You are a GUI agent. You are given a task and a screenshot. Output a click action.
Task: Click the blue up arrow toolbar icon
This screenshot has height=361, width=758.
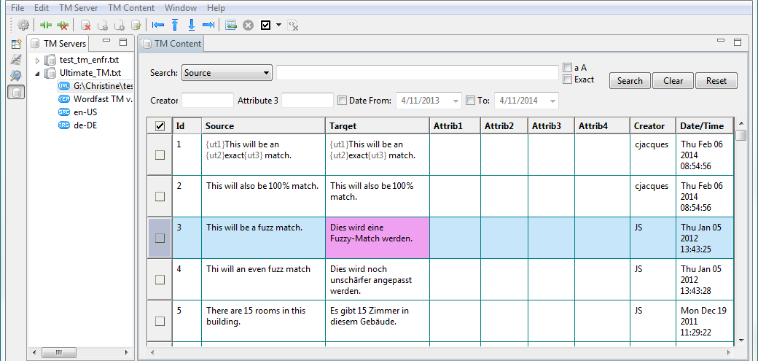175,25
